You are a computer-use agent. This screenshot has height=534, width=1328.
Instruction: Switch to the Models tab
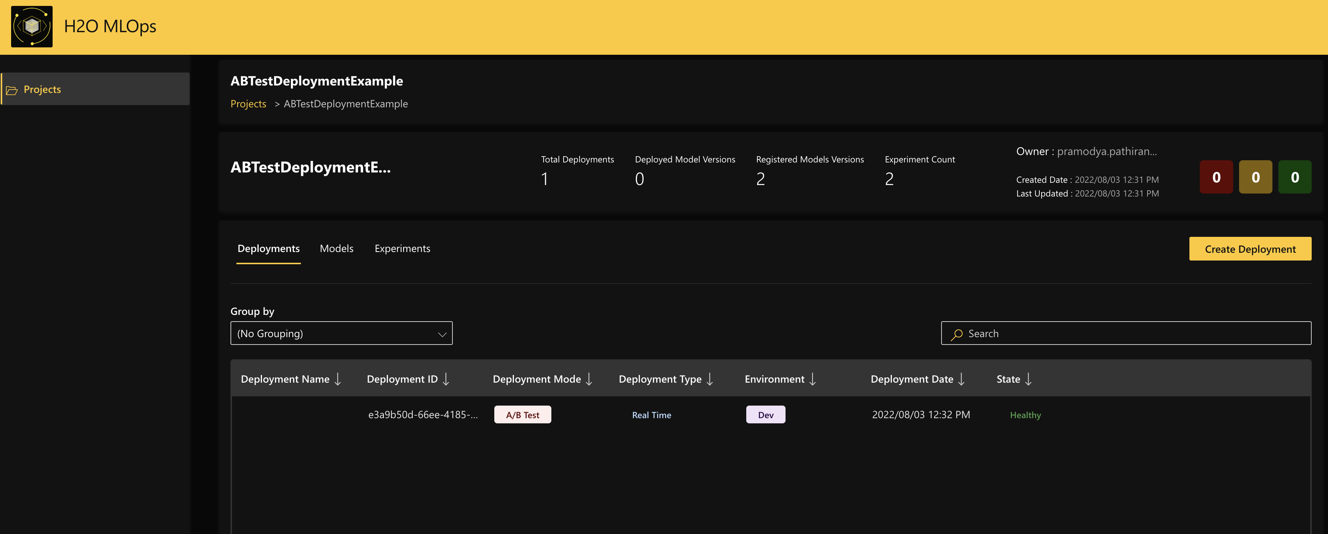(x=337, y=249)
